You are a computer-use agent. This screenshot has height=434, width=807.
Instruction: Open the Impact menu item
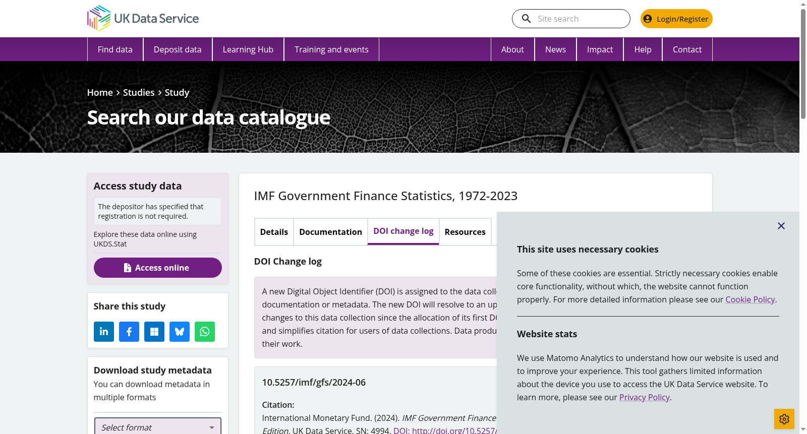600,49
